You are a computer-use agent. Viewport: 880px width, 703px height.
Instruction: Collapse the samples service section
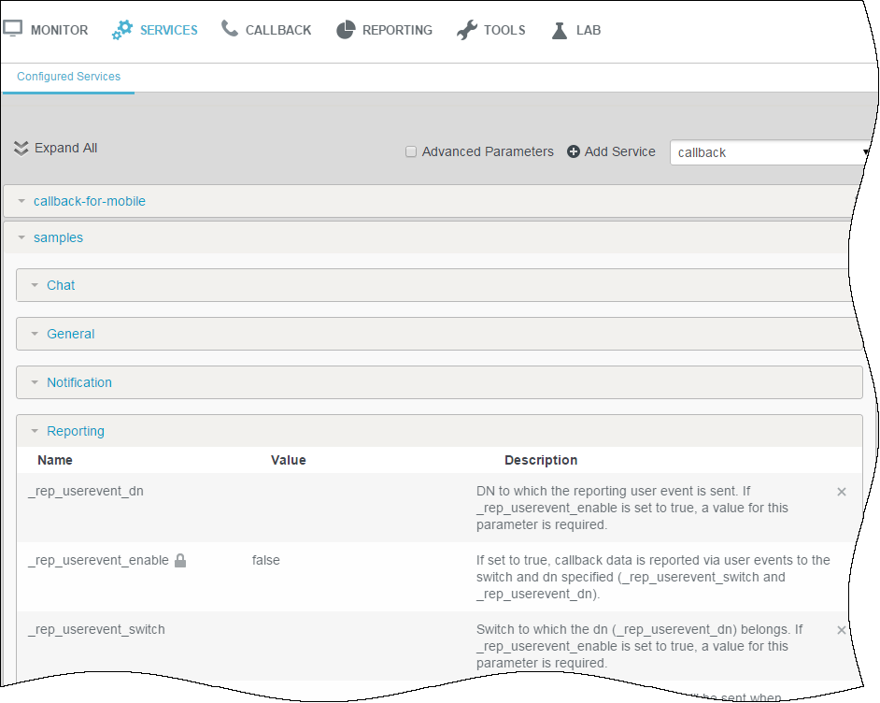(x=58, y=237)
